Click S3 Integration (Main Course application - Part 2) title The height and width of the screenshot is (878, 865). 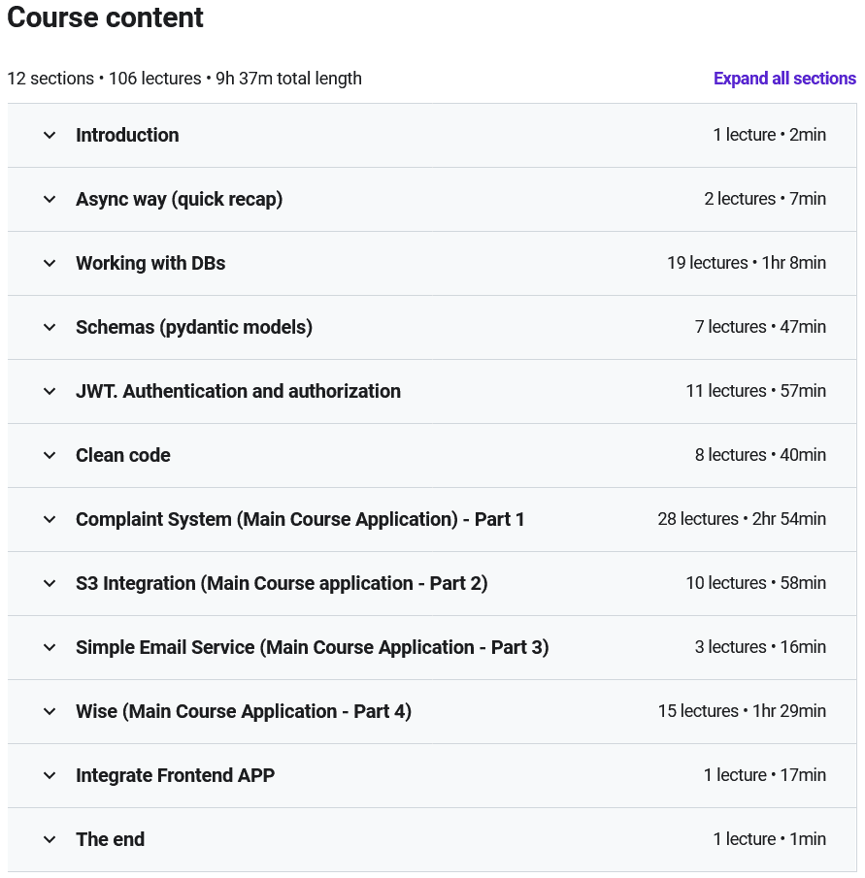[x=282, y=583]
